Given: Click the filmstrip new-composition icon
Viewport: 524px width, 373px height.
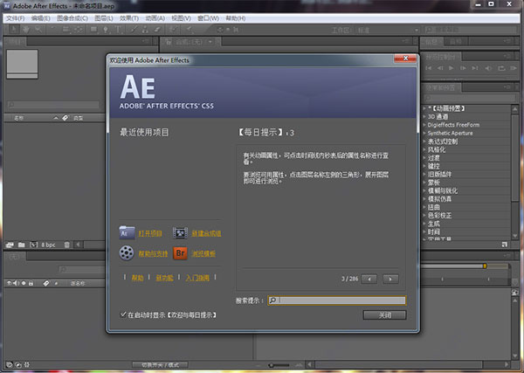Looking at the screenshot, I should (x=180, y=233).
